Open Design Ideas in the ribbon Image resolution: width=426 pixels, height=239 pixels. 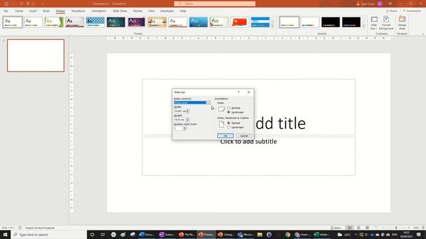click(x=402, y=23)
